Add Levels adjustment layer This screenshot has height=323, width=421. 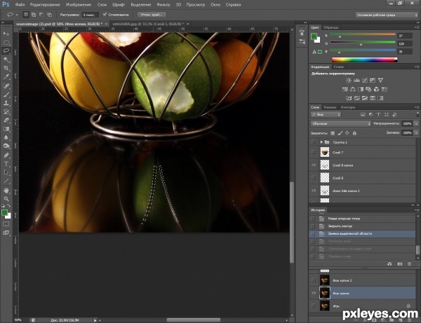(x=356, y=80)
